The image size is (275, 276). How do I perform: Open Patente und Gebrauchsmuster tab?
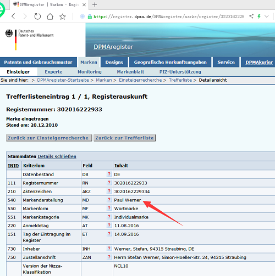coord(38,63)
